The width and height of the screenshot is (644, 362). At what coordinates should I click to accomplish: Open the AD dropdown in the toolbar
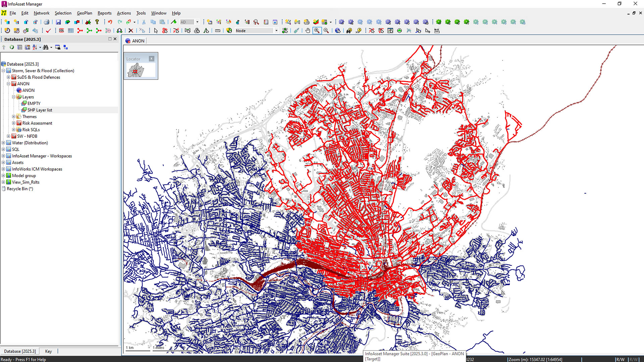(197, 22)
